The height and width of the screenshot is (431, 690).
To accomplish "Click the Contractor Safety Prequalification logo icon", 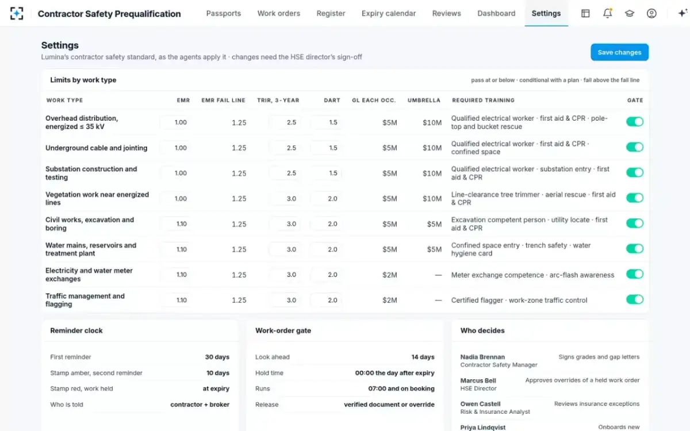I will (x=17, y=13).
